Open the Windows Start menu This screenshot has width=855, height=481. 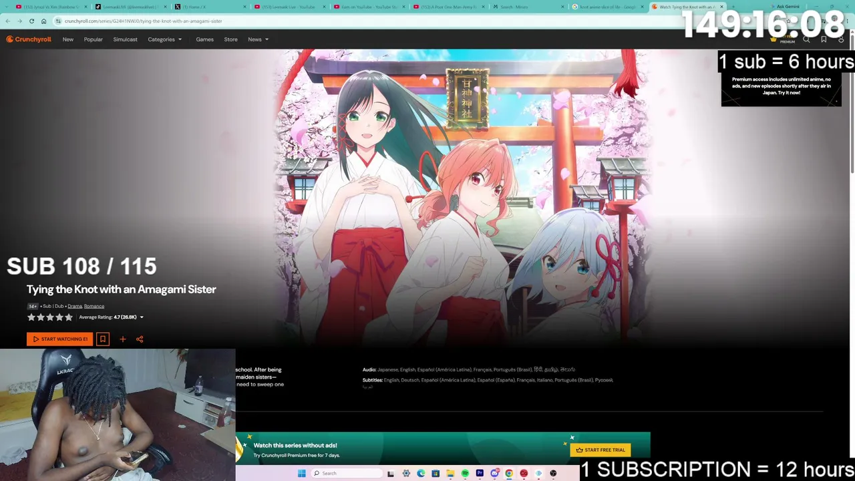point(301,474)
